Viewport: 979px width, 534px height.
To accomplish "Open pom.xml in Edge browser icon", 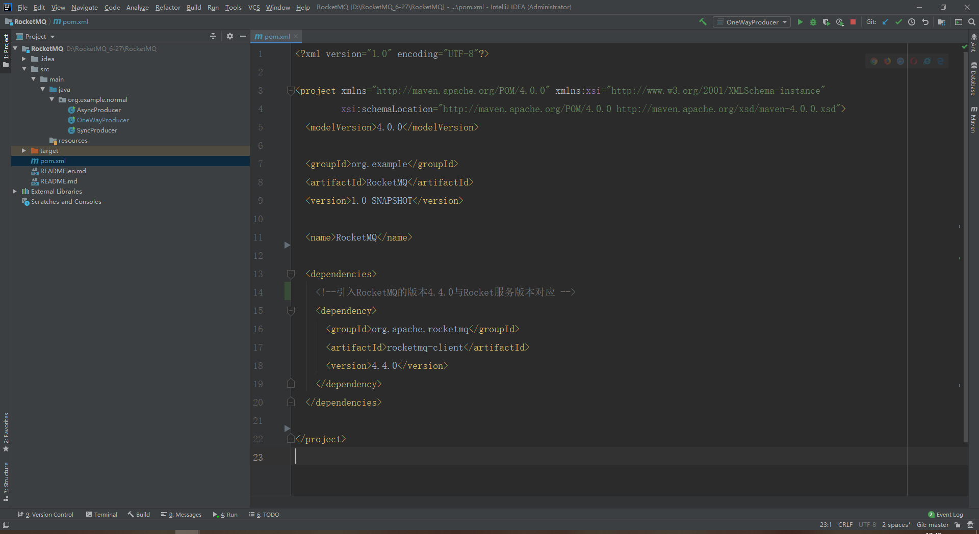I will click(940, 61).
